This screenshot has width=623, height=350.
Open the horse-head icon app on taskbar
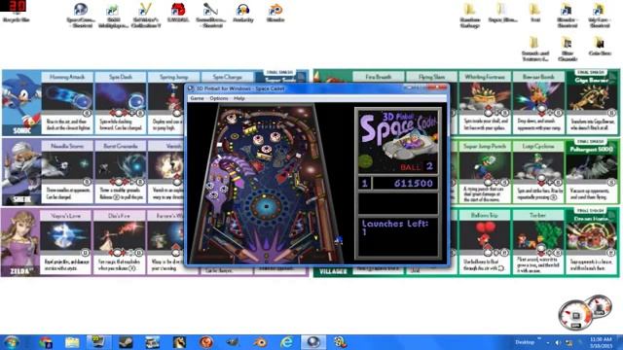(179, 342)
